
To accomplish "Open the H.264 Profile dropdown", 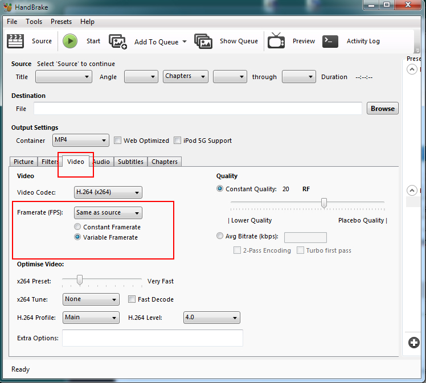I will [x=91, y=318].
